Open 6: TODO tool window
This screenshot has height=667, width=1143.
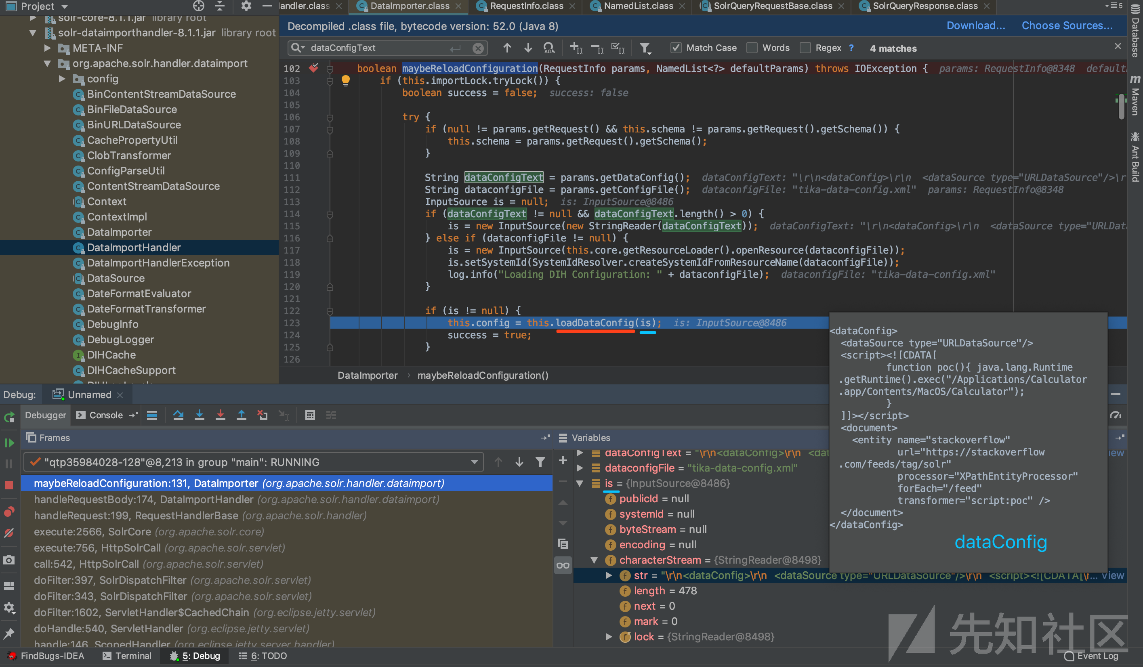[263, 656]
